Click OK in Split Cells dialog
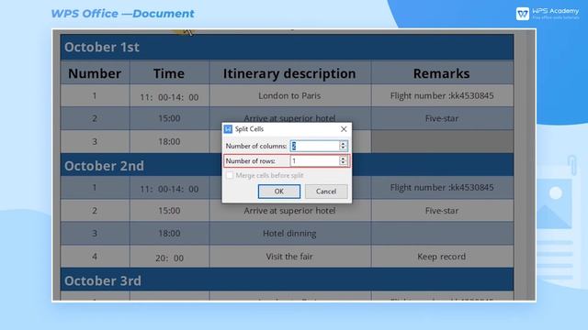The height and width of the screenshot is (330, 588). [x=279, y=192]
